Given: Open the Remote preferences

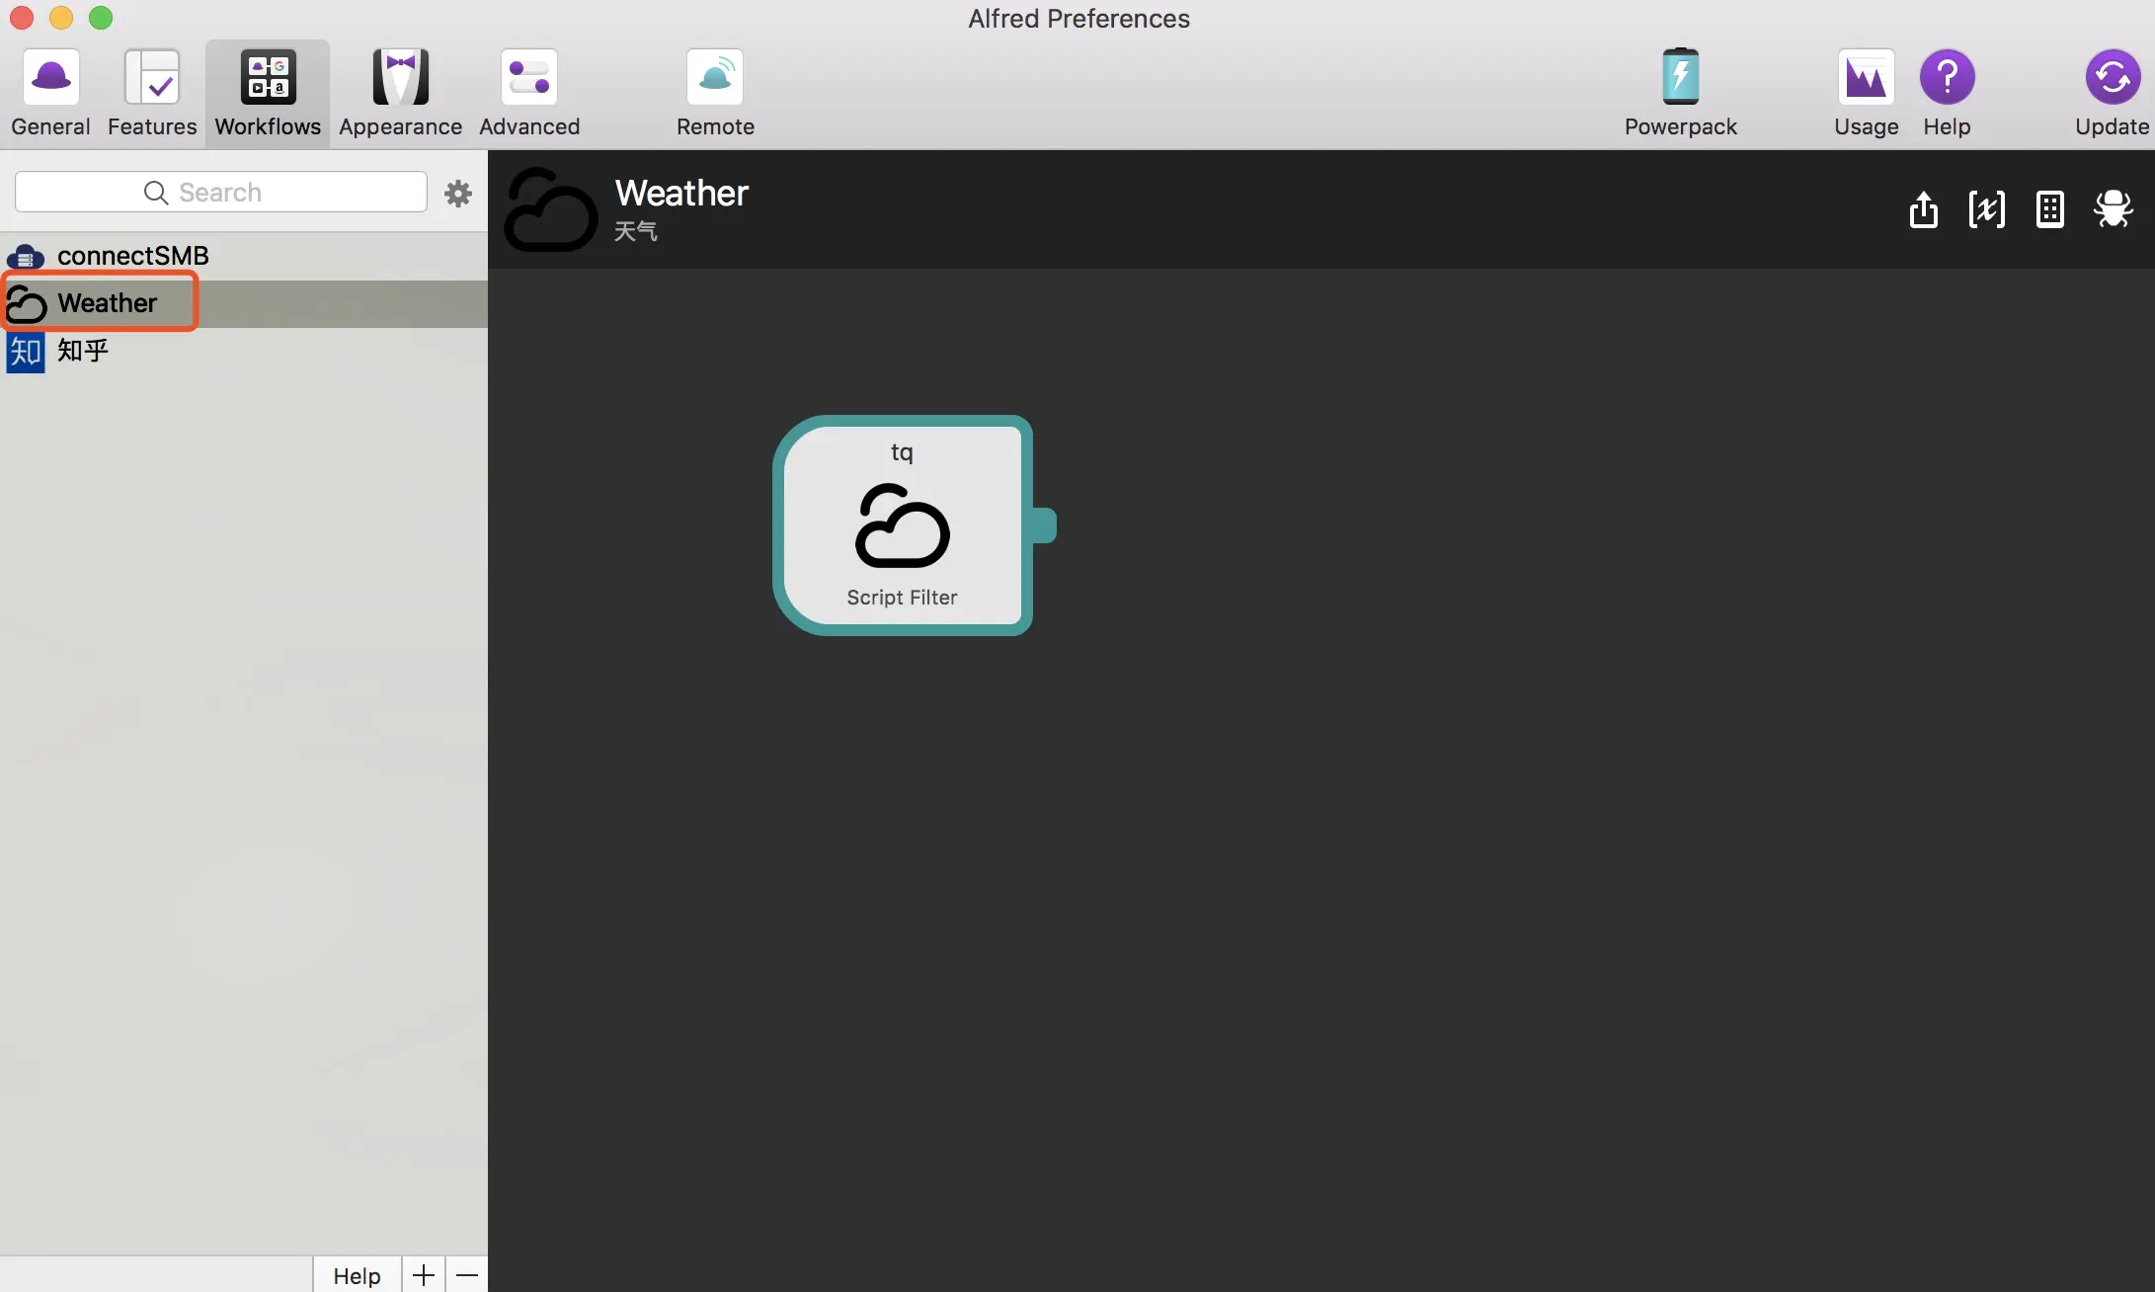Looking at the screenshot, I should [x=715, y=93].
